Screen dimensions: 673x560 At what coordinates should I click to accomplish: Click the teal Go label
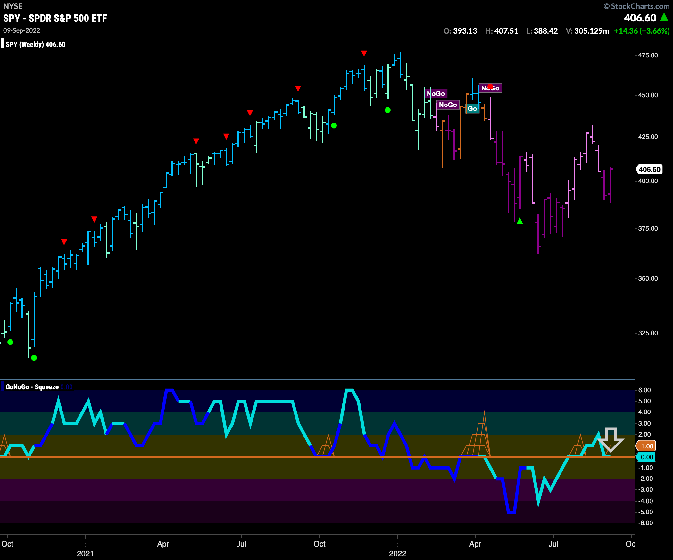pyautogui.click(x=472, y=109)
